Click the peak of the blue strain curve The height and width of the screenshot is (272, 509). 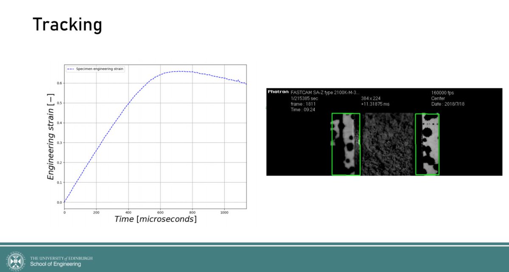click(178, 71)
